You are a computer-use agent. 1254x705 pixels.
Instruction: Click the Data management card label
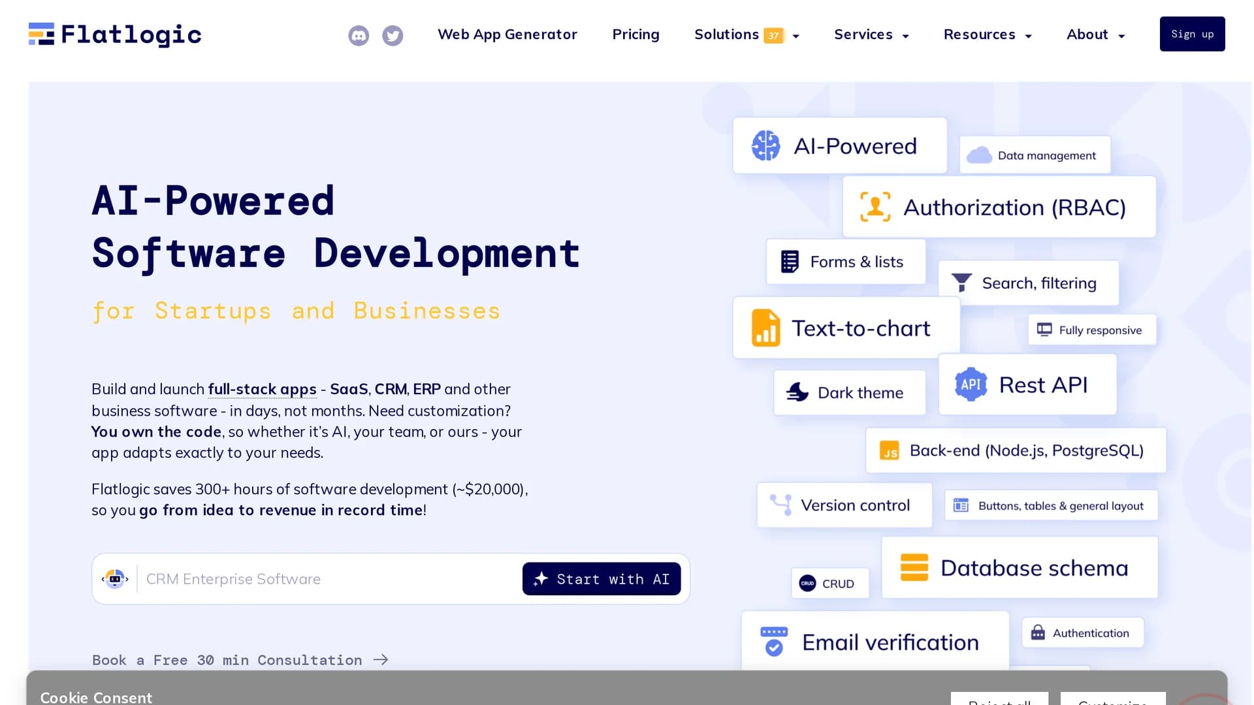coord(1046,155)
